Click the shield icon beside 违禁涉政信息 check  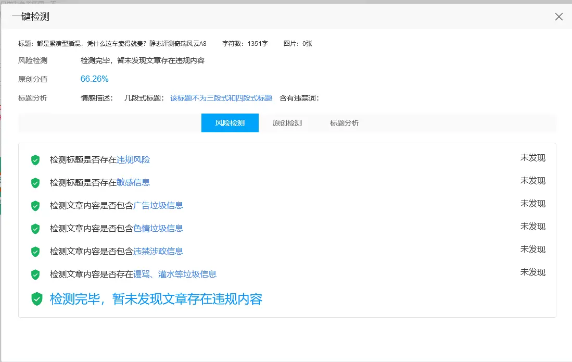(x=35, y=252)
